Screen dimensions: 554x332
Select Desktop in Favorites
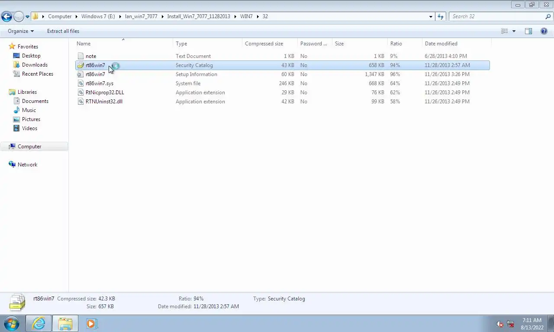click(31, 56)
